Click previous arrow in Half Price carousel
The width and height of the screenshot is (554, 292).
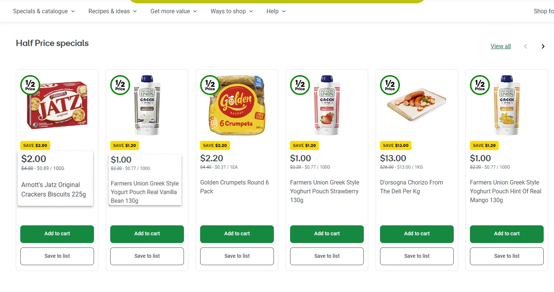(x=526, y=46)
